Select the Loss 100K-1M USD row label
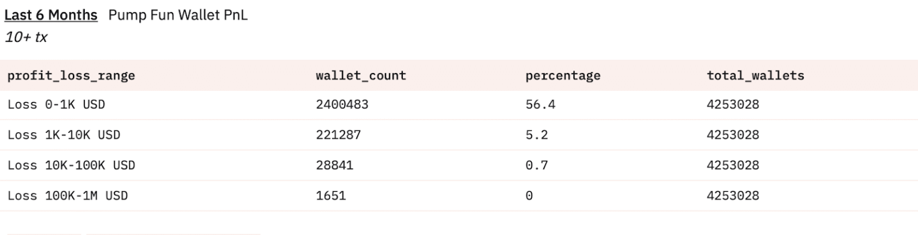 pos(68,196)
